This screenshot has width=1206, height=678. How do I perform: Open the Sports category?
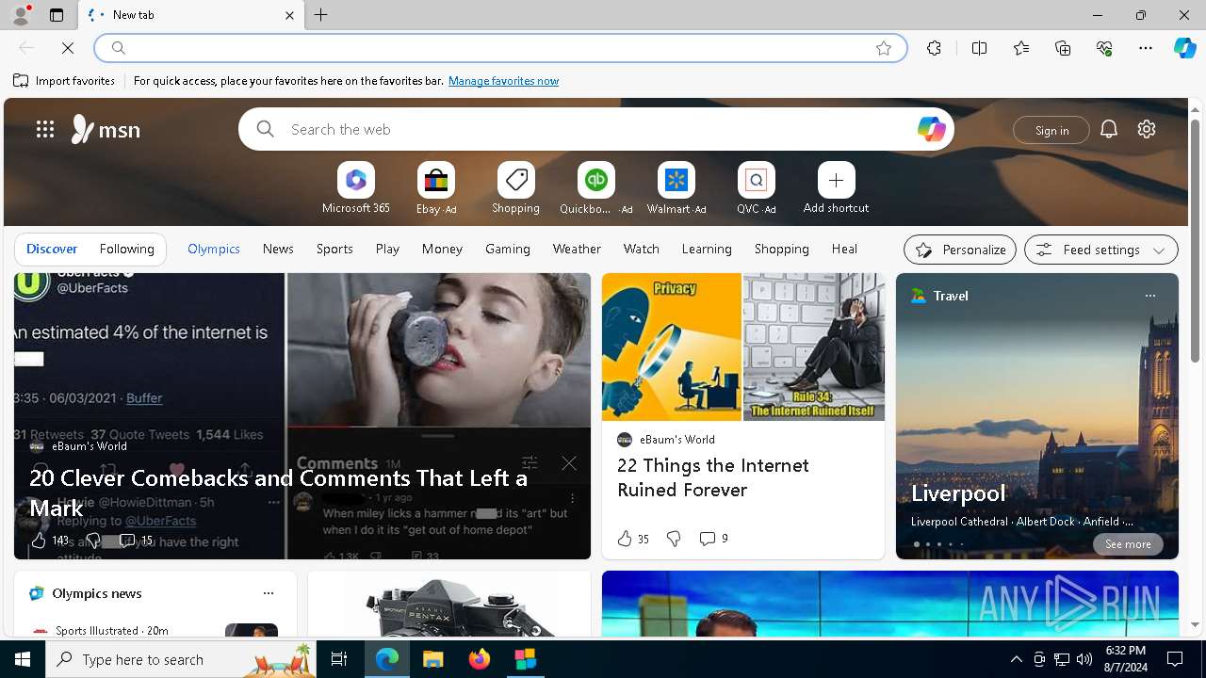click(x=334, y=249)
